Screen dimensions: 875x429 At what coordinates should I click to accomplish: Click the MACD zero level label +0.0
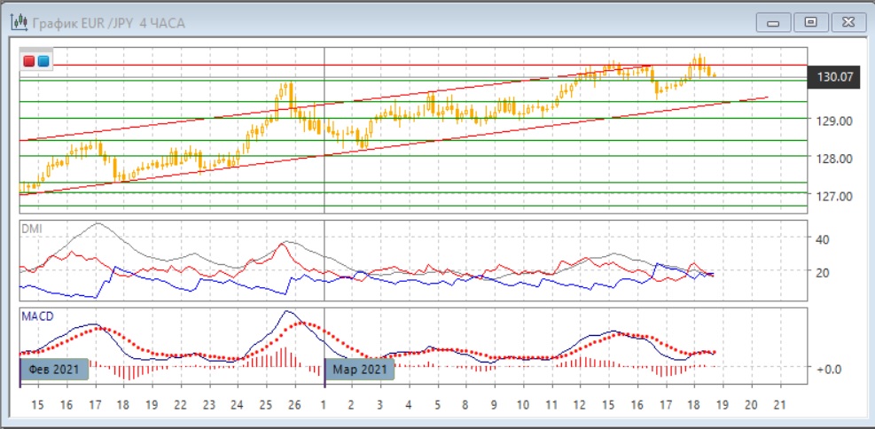tap(826, 368)
